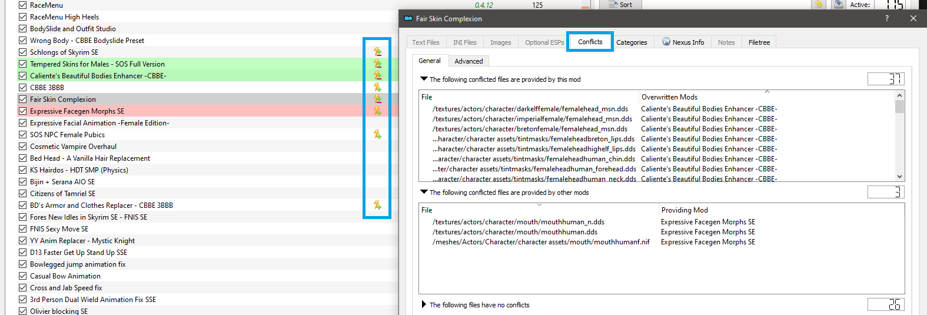Close the Fair Skin Complexion dialog

(913, 18)
